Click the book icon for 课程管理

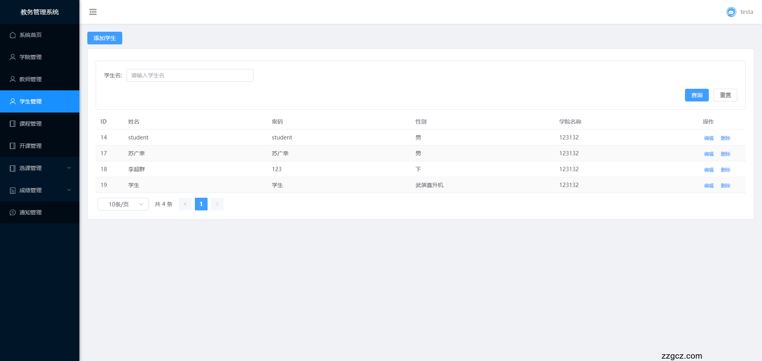(x=13, y=124)
